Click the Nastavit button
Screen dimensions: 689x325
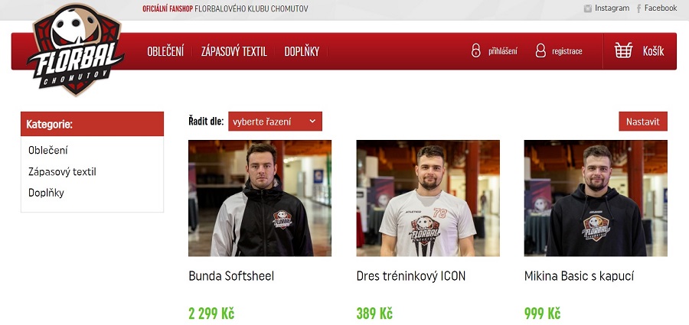tap(643, 122)
